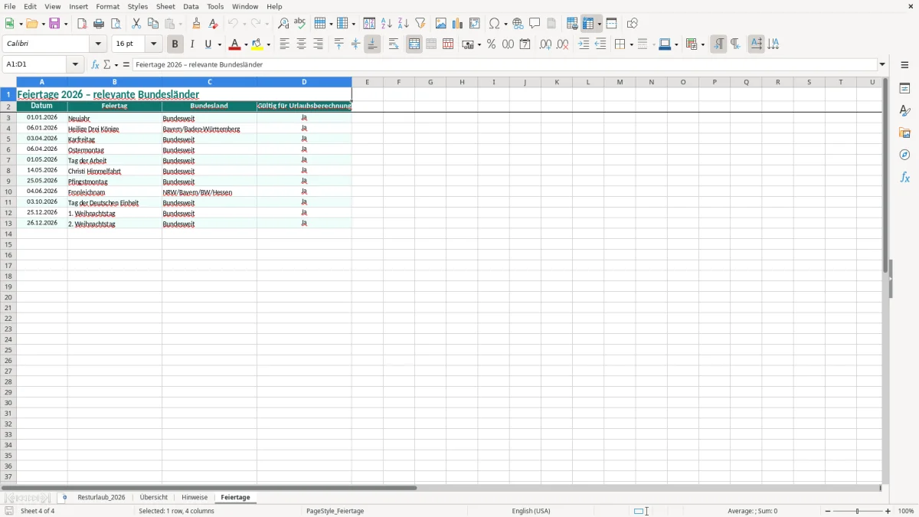
Task: Cut the selected cells
Action: click(x=136, y=24)
